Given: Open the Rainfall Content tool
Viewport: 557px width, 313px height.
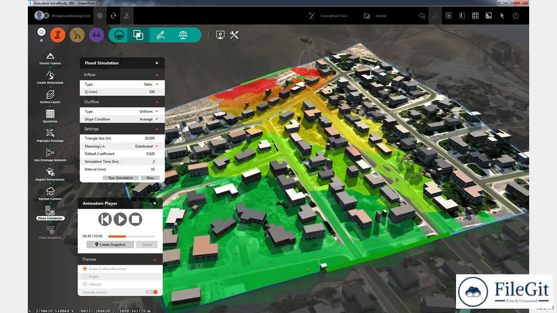Looking at the screenshot, I should [50, 194].
